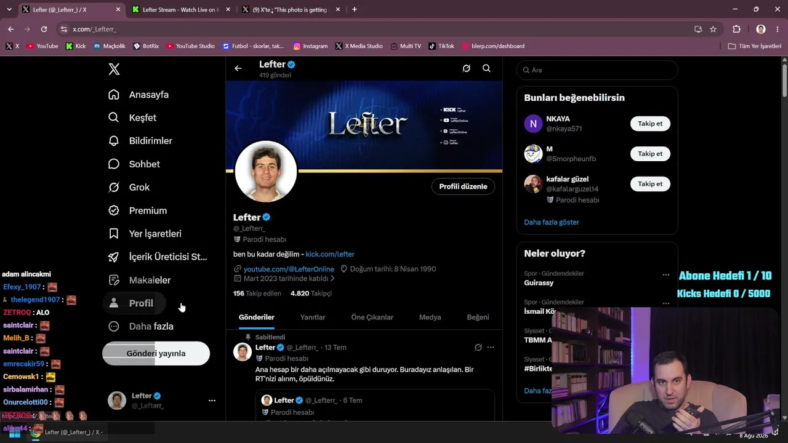Open tab search dropdown arrow
The image size is (788, 443).
click(x=9, y=10)
